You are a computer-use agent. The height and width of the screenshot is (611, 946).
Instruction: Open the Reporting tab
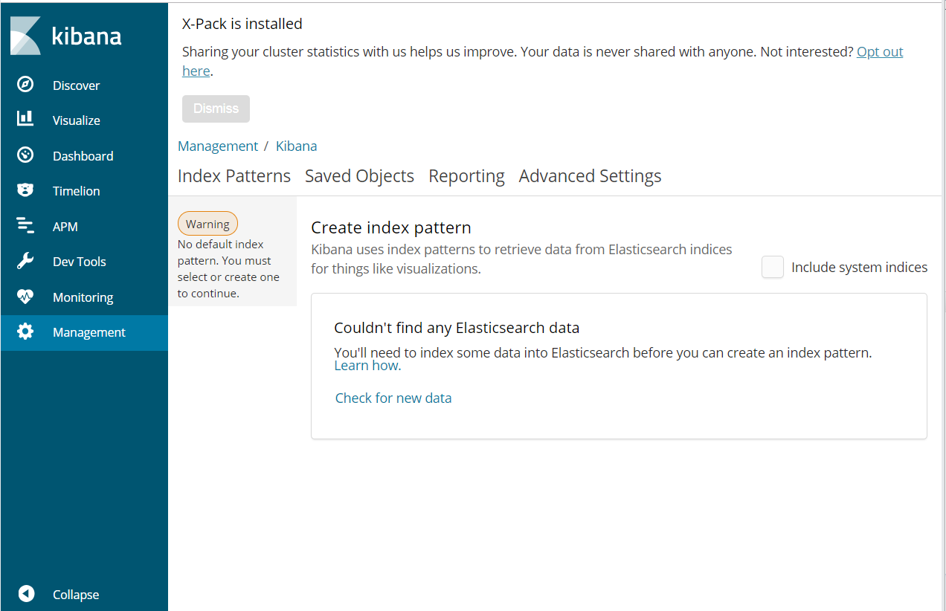point(466,176)
